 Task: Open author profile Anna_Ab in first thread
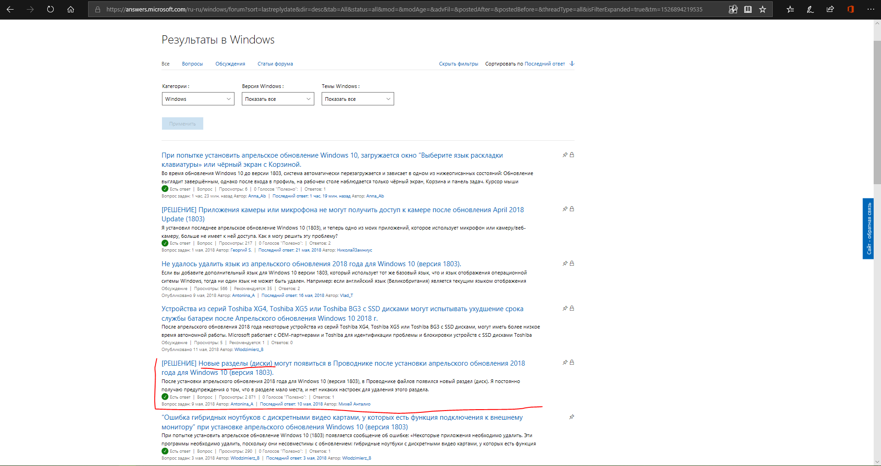pos(257,196)
